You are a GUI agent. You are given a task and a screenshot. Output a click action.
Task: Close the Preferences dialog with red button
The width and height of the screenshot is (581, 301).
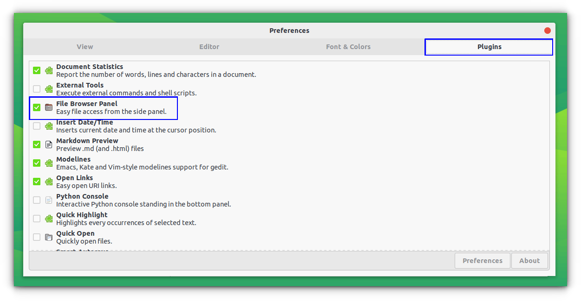tap(547, 31)
